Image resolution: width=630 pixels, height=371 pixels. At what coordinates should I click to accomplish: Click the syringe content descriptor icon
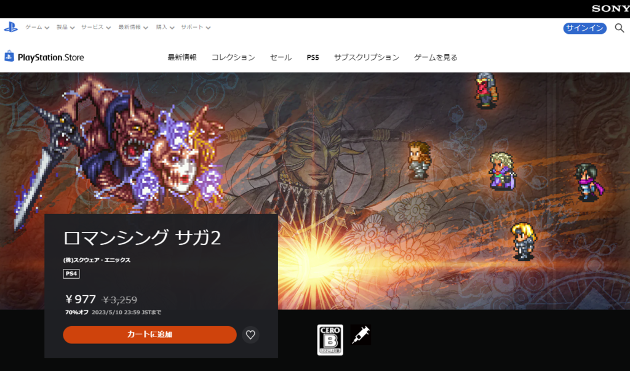tap(361, 335)
